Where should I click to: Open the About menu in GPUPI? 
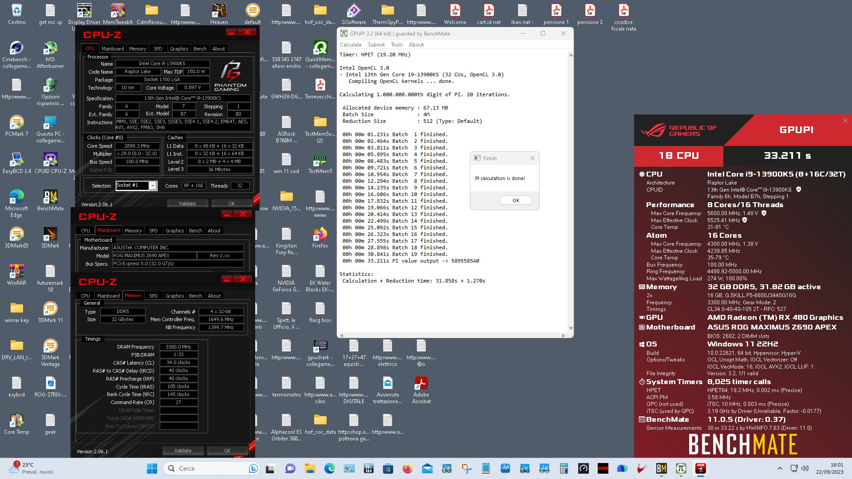tap(416, 45)
